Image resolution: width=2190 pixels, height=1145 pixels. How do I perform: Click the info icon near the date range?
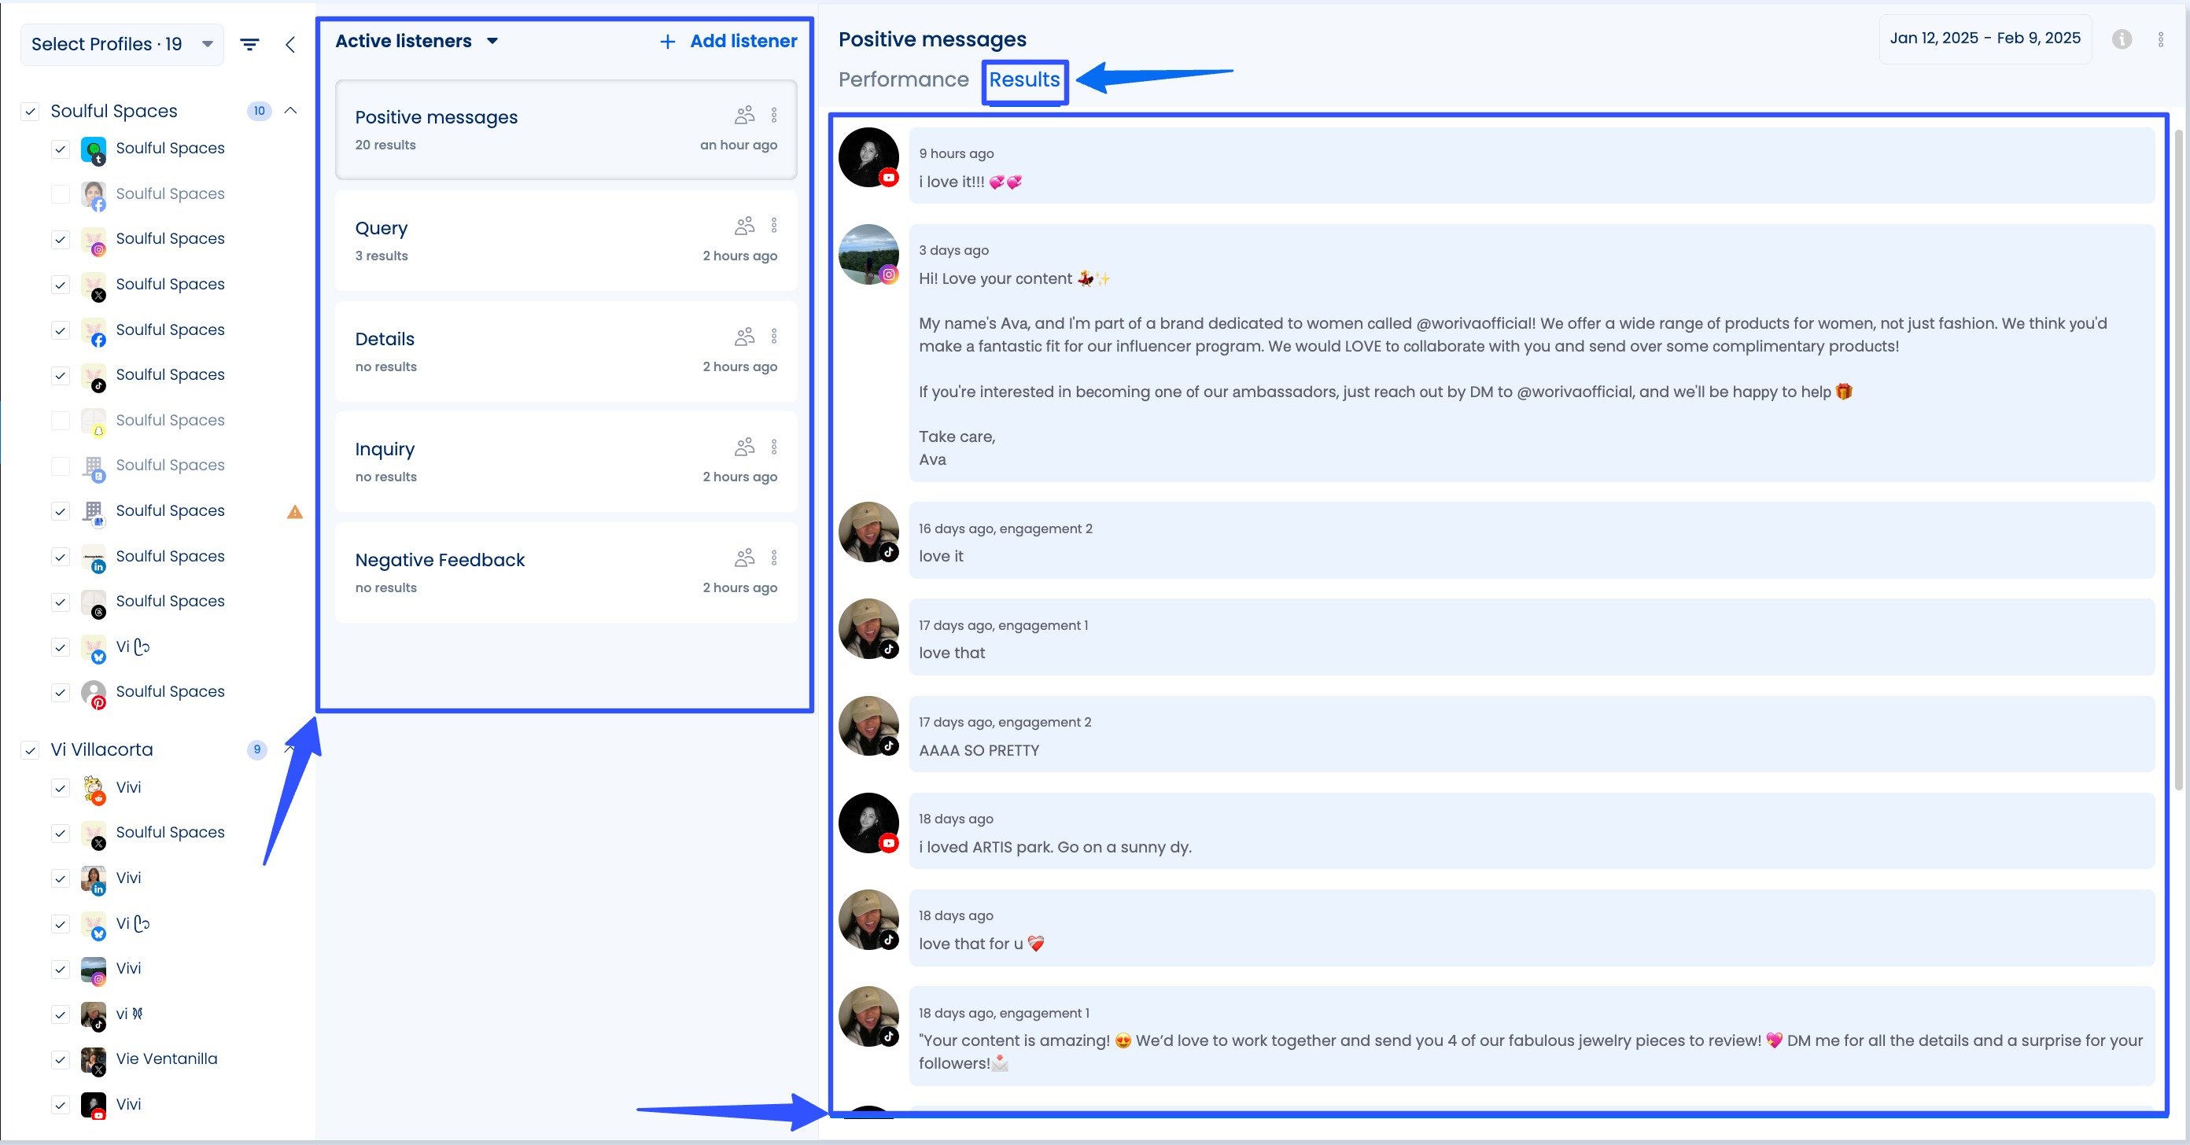[2121, 39]
